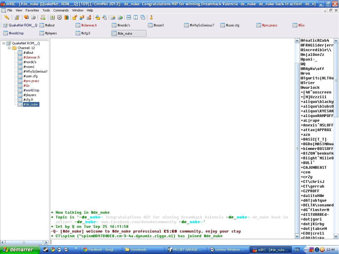
Task: Open the Commands menu
Action: click(61, 10)
